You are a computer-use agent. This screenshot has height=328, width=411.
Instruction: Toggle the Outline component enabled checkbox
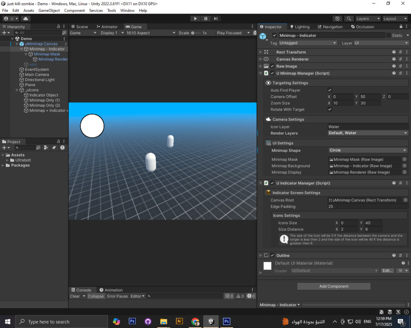[x=272, y=255]
